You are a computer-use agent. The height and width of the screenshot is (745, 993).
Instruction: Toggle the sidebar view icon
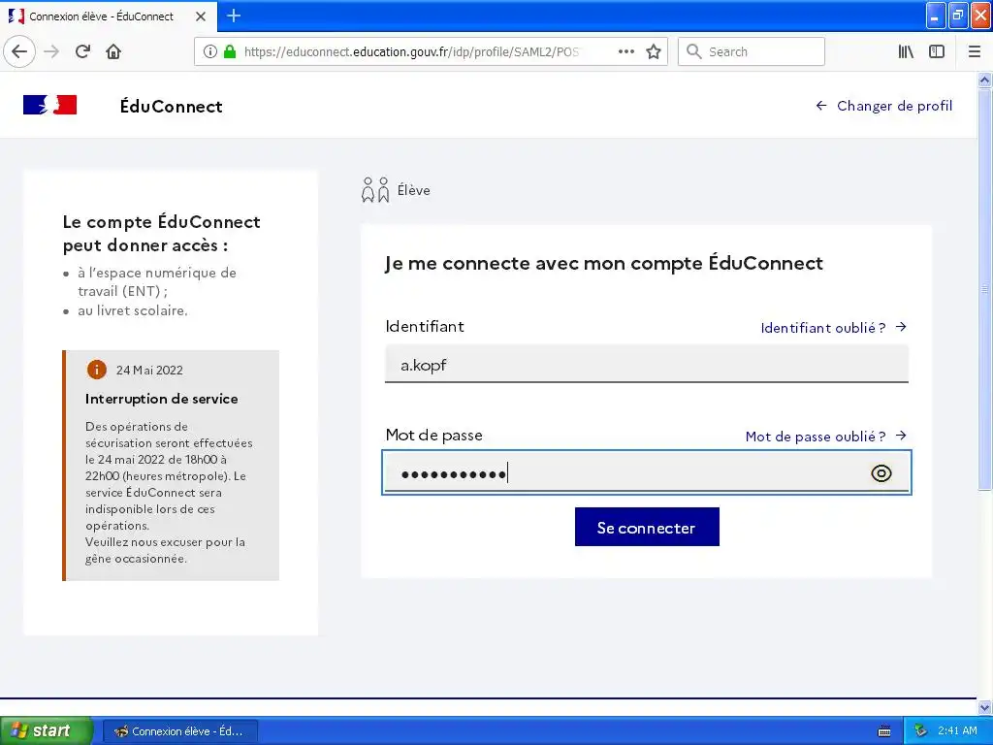(937, 51)
